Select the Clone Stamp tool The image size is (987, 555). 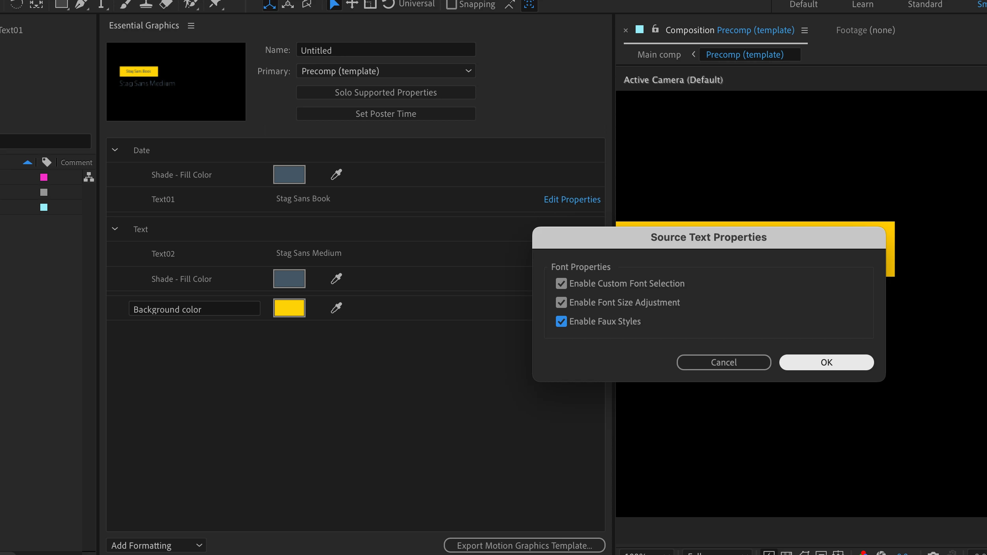tap(146, 4)
